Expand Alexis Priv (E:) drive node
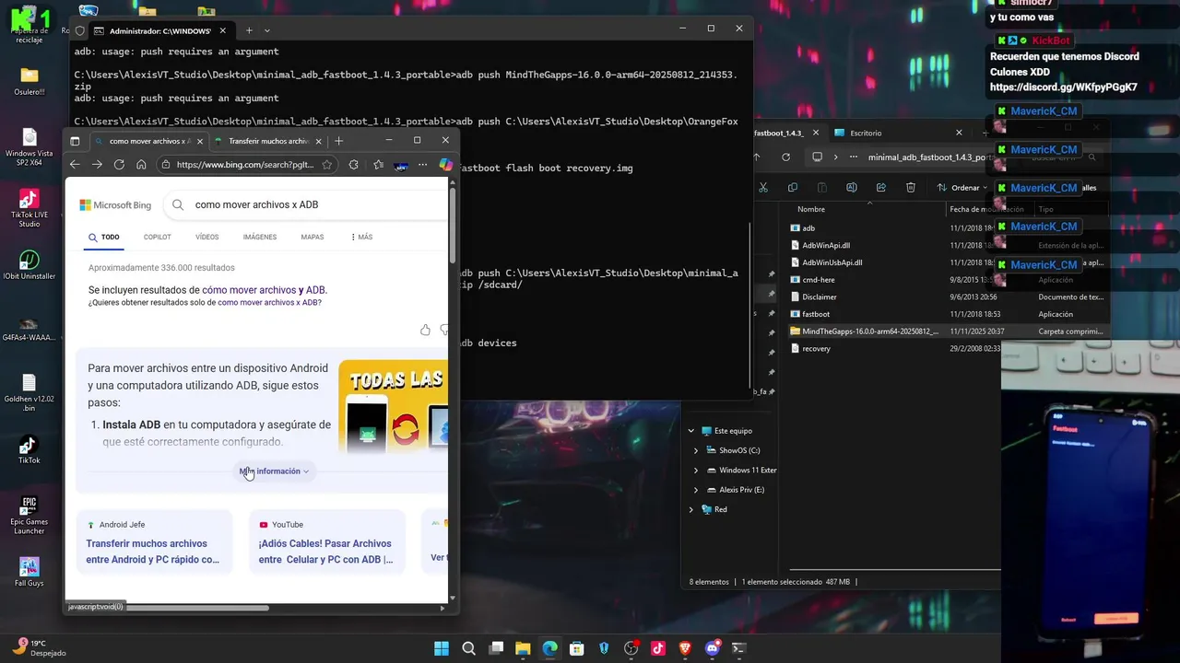This screenshot has width=1180, height=663. click(696, 490)
